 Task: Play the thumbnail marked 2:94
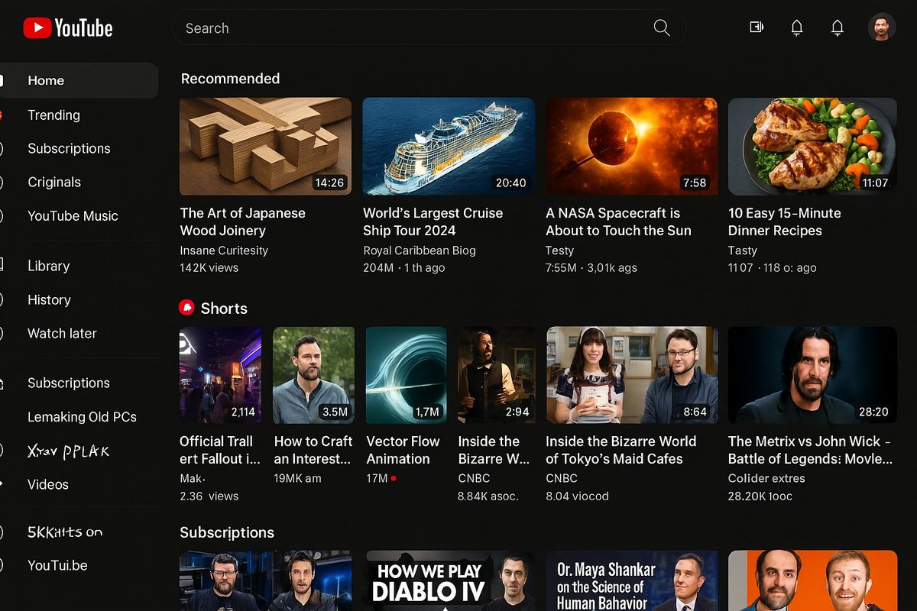click(x=496, y=375)
